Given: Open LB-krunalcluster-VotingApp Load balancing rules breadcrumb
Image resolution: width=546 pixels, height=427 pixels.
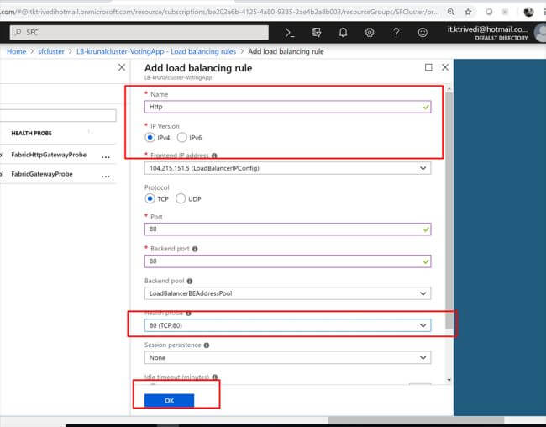Looking at the screenshot, I should pos(156,51).
